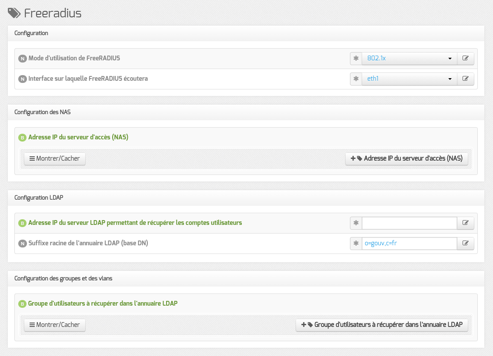Click the Configuration des NAS section header
The image size is (493, 356).
point(246,112)
